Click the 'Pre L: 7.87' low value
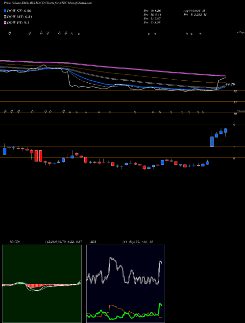The image size is (245, 323). tap(152, 19)
